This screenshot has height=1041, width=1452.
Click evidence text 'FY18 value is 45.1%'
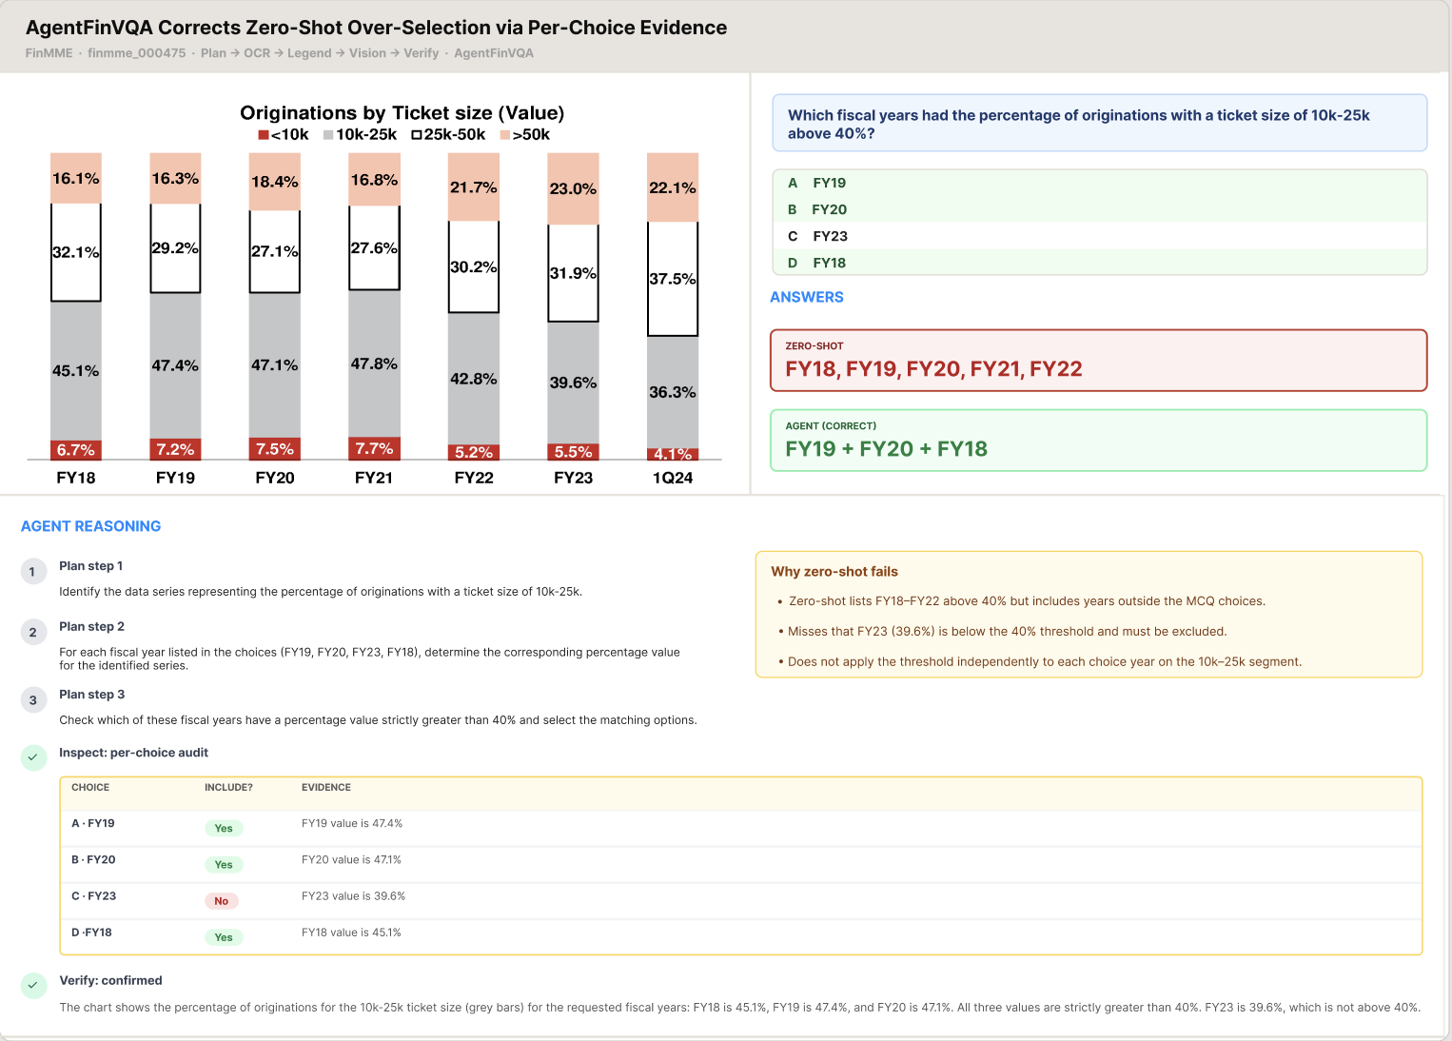351,933
